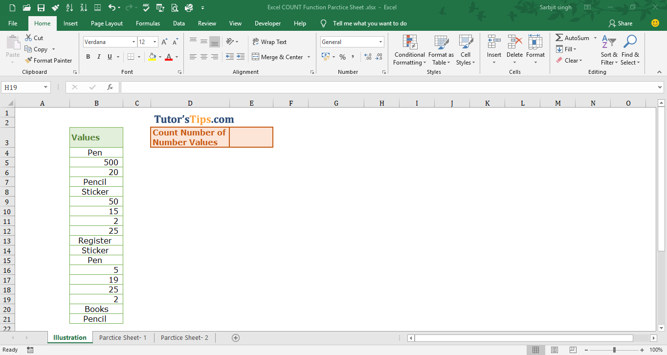Open the Parctice Sheet- 2 tab
This screenshot has height=355, width=667.
[x=184, y=337]
